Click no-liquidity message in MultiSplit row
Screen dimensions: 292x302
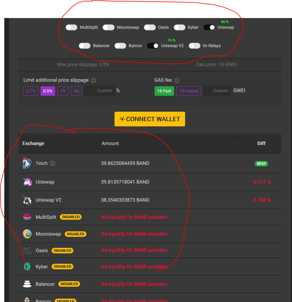pos(134,217)
